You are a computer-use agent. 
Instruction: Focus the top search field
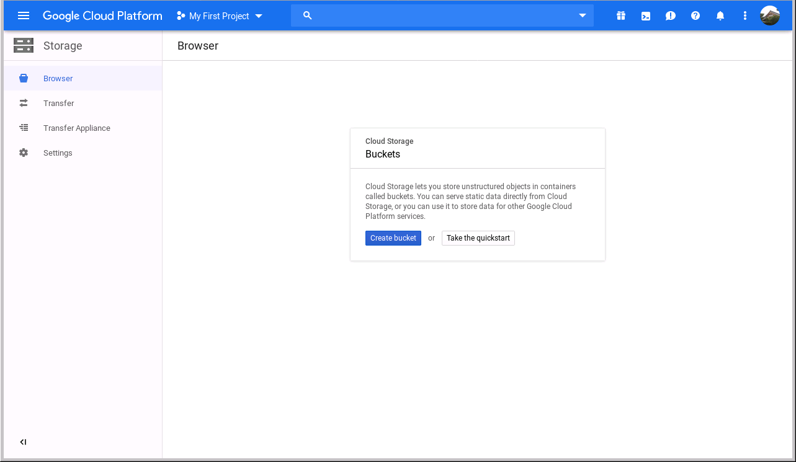pos(442,16)
